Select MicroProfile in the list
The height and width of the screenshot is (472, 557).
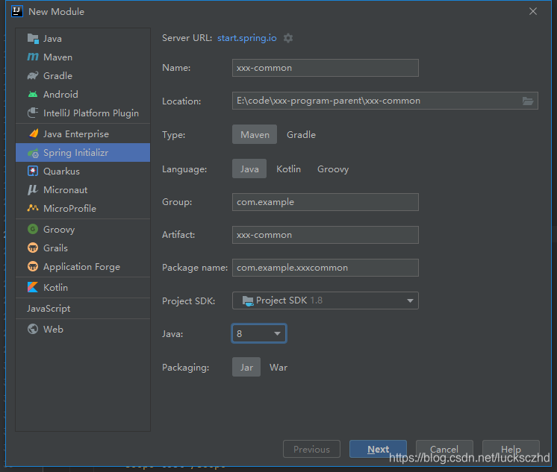pos(83,208)
